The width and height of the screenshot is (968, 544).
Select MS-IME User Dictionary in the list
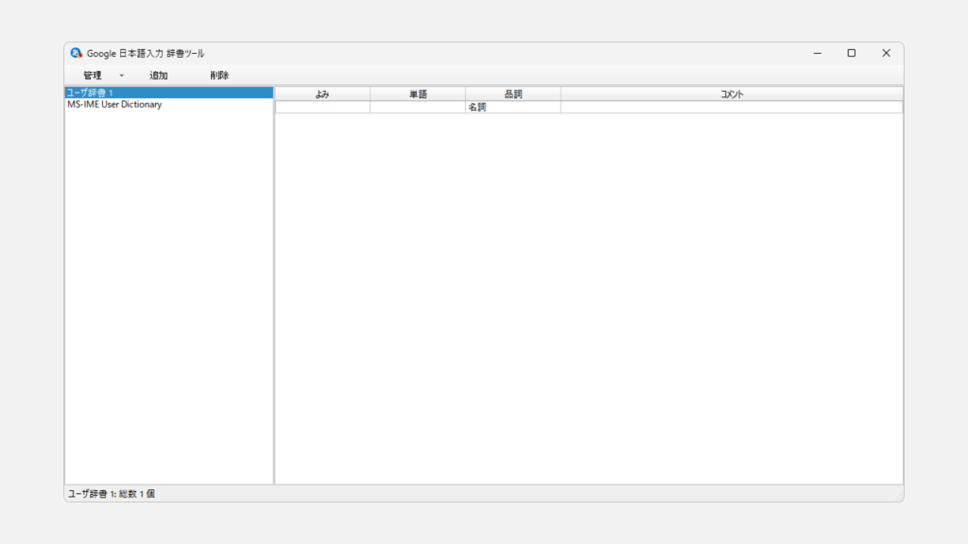pos(114,105)
